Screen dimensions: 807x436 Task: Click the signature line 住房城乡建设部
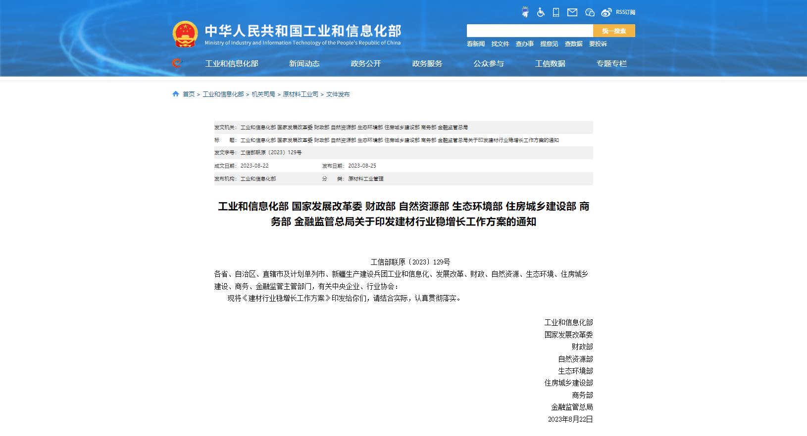pyautogui.click(x=568, y=383)
